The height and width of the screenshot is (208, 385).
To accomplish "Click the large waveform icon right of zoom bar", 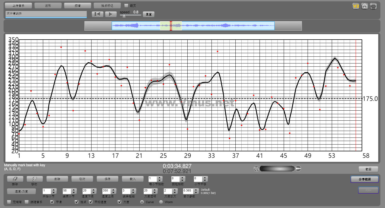I will 298,169.
